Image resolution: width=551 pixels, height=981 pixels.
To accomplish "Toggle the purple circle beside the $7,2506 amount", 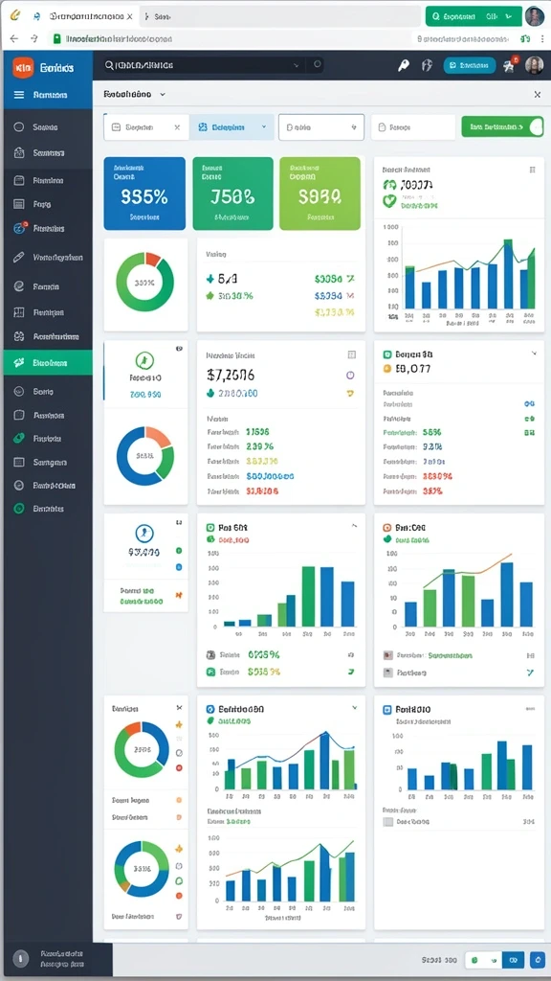I will coord(350,376).
